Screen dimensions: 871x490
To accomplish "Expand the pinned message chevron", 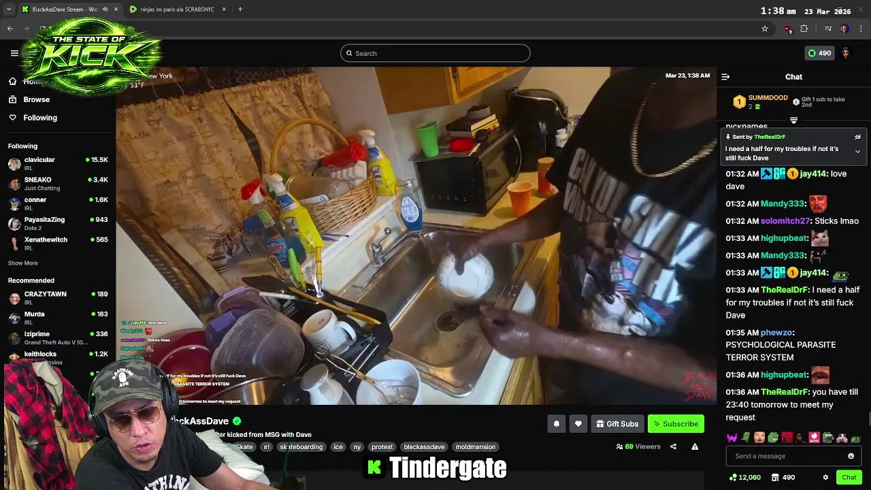I will [857, 151].
